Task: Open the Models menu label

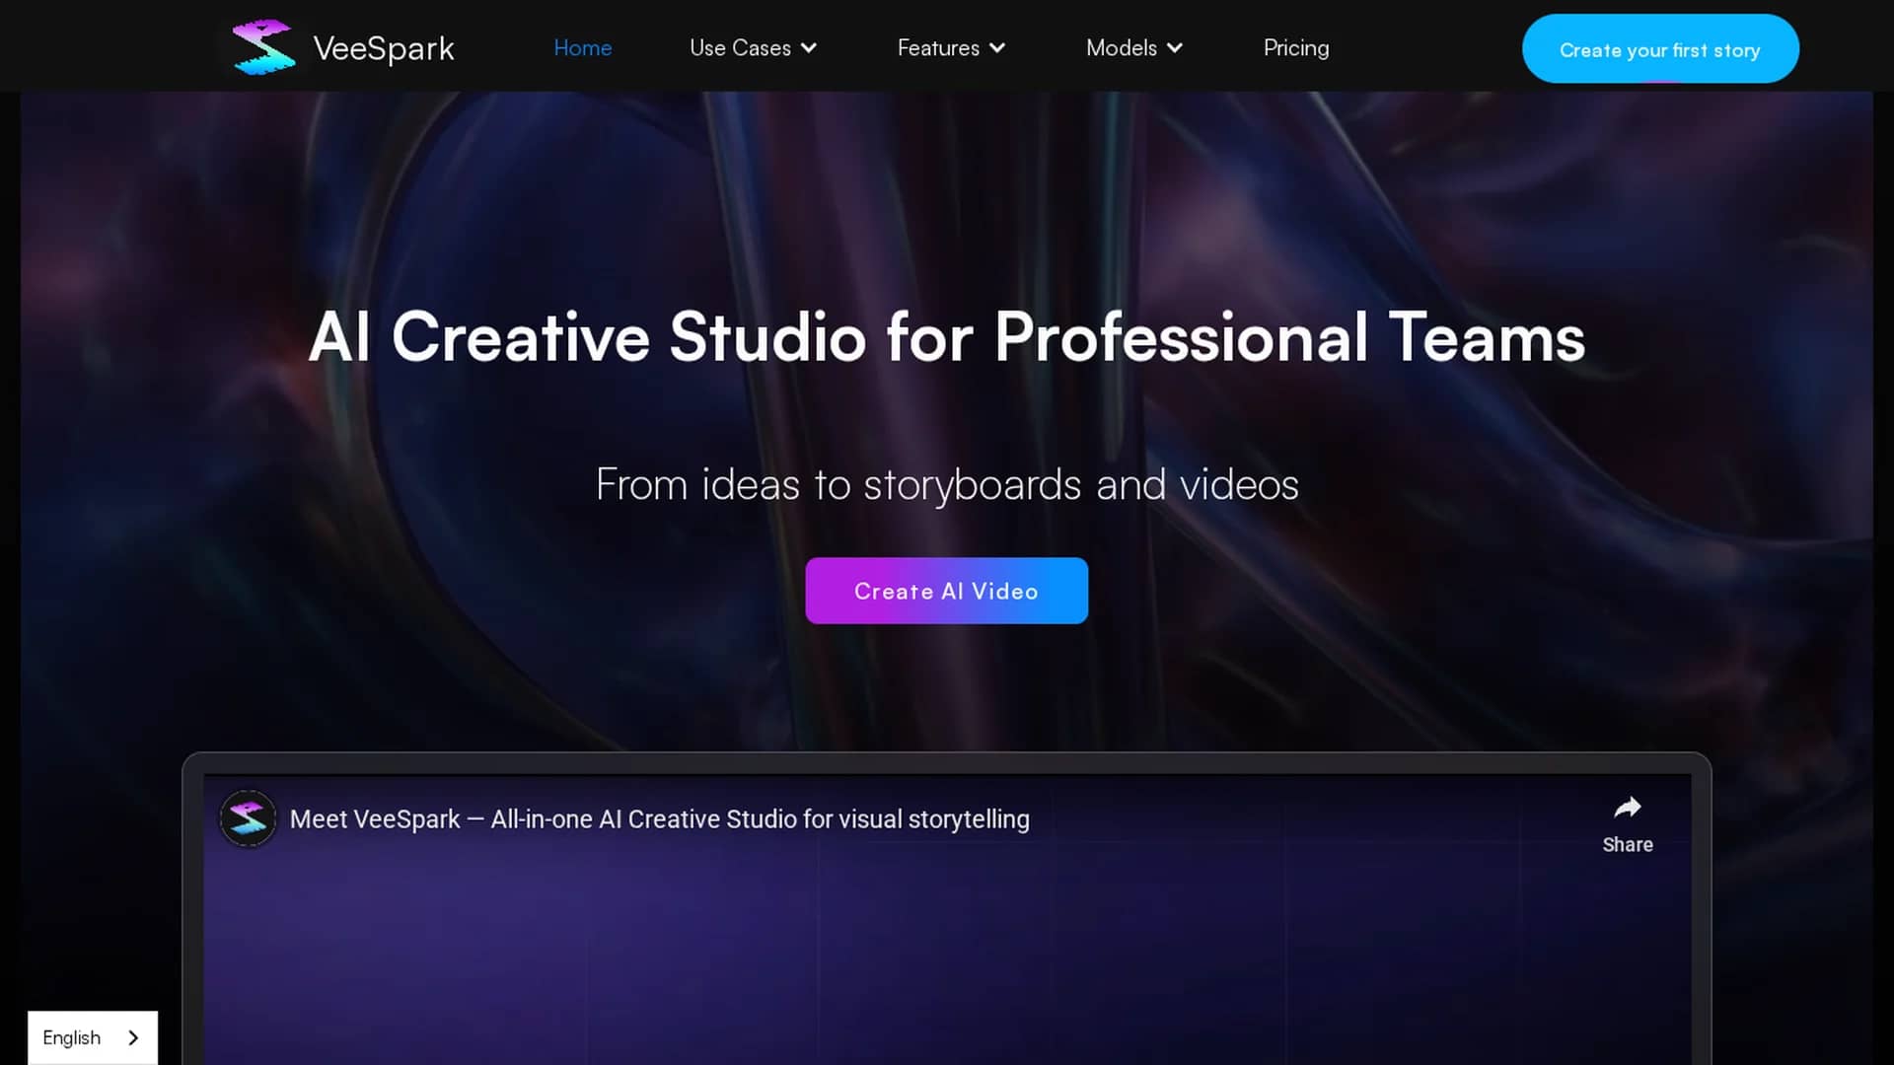Action: [x=1122, y=47]
